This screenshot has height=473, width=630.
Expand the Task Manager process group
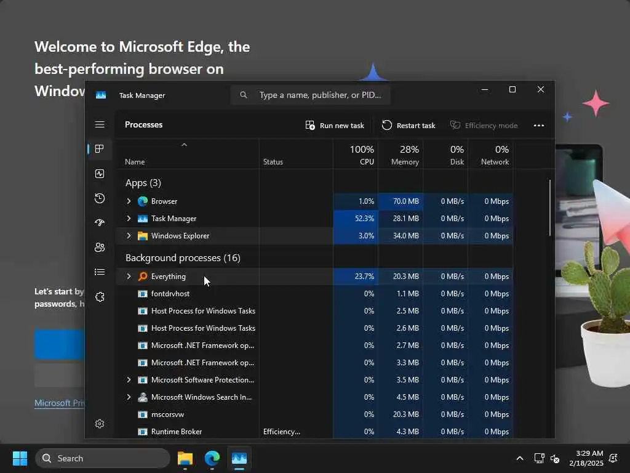pos(129,219)
